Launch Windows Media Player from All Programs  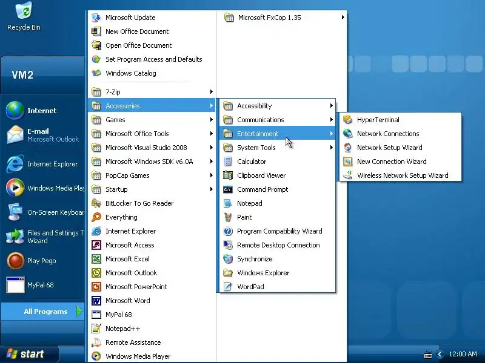point(152,356)
